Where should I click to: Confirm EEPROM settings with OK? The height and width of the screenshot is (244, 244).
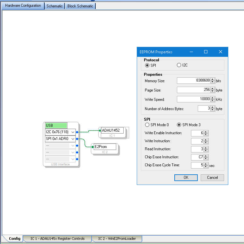186,178
